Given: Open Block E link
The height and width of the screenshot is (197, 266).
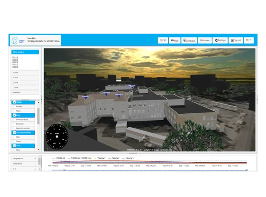Looking at the screenshot, I should click(15, 67).
